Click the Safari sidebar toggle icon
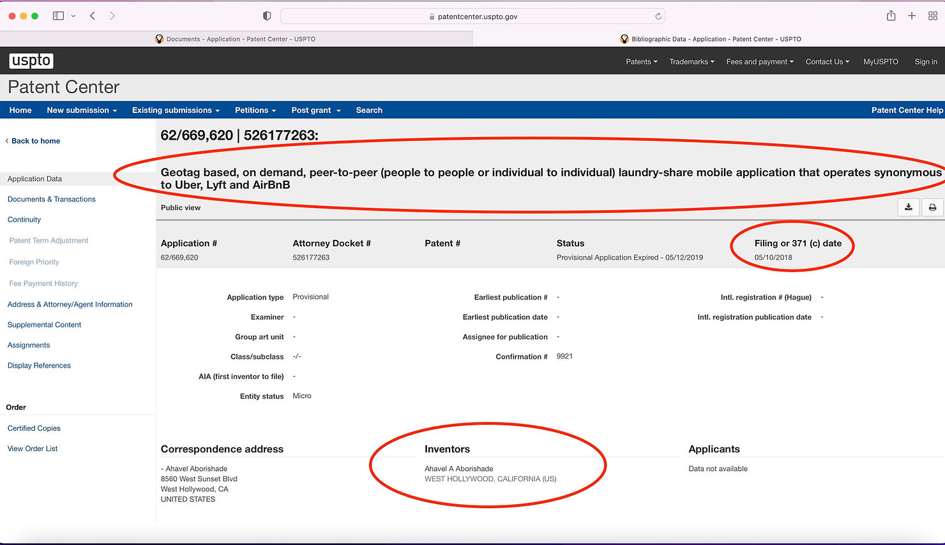945x545 pixels. [x=58, y=16]
